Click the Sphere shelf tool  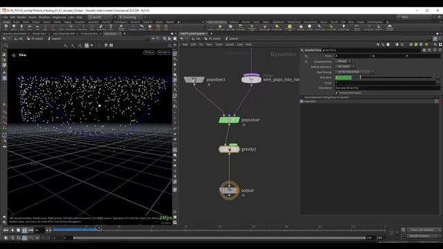(x=14, y=27)
